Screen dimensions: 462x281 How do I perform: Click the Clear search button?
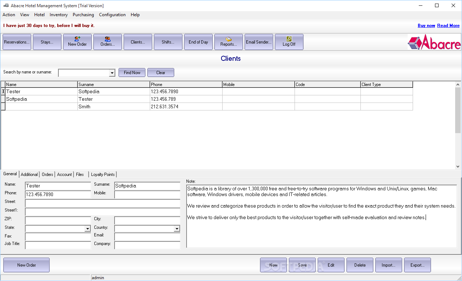[x=161, y=73]
